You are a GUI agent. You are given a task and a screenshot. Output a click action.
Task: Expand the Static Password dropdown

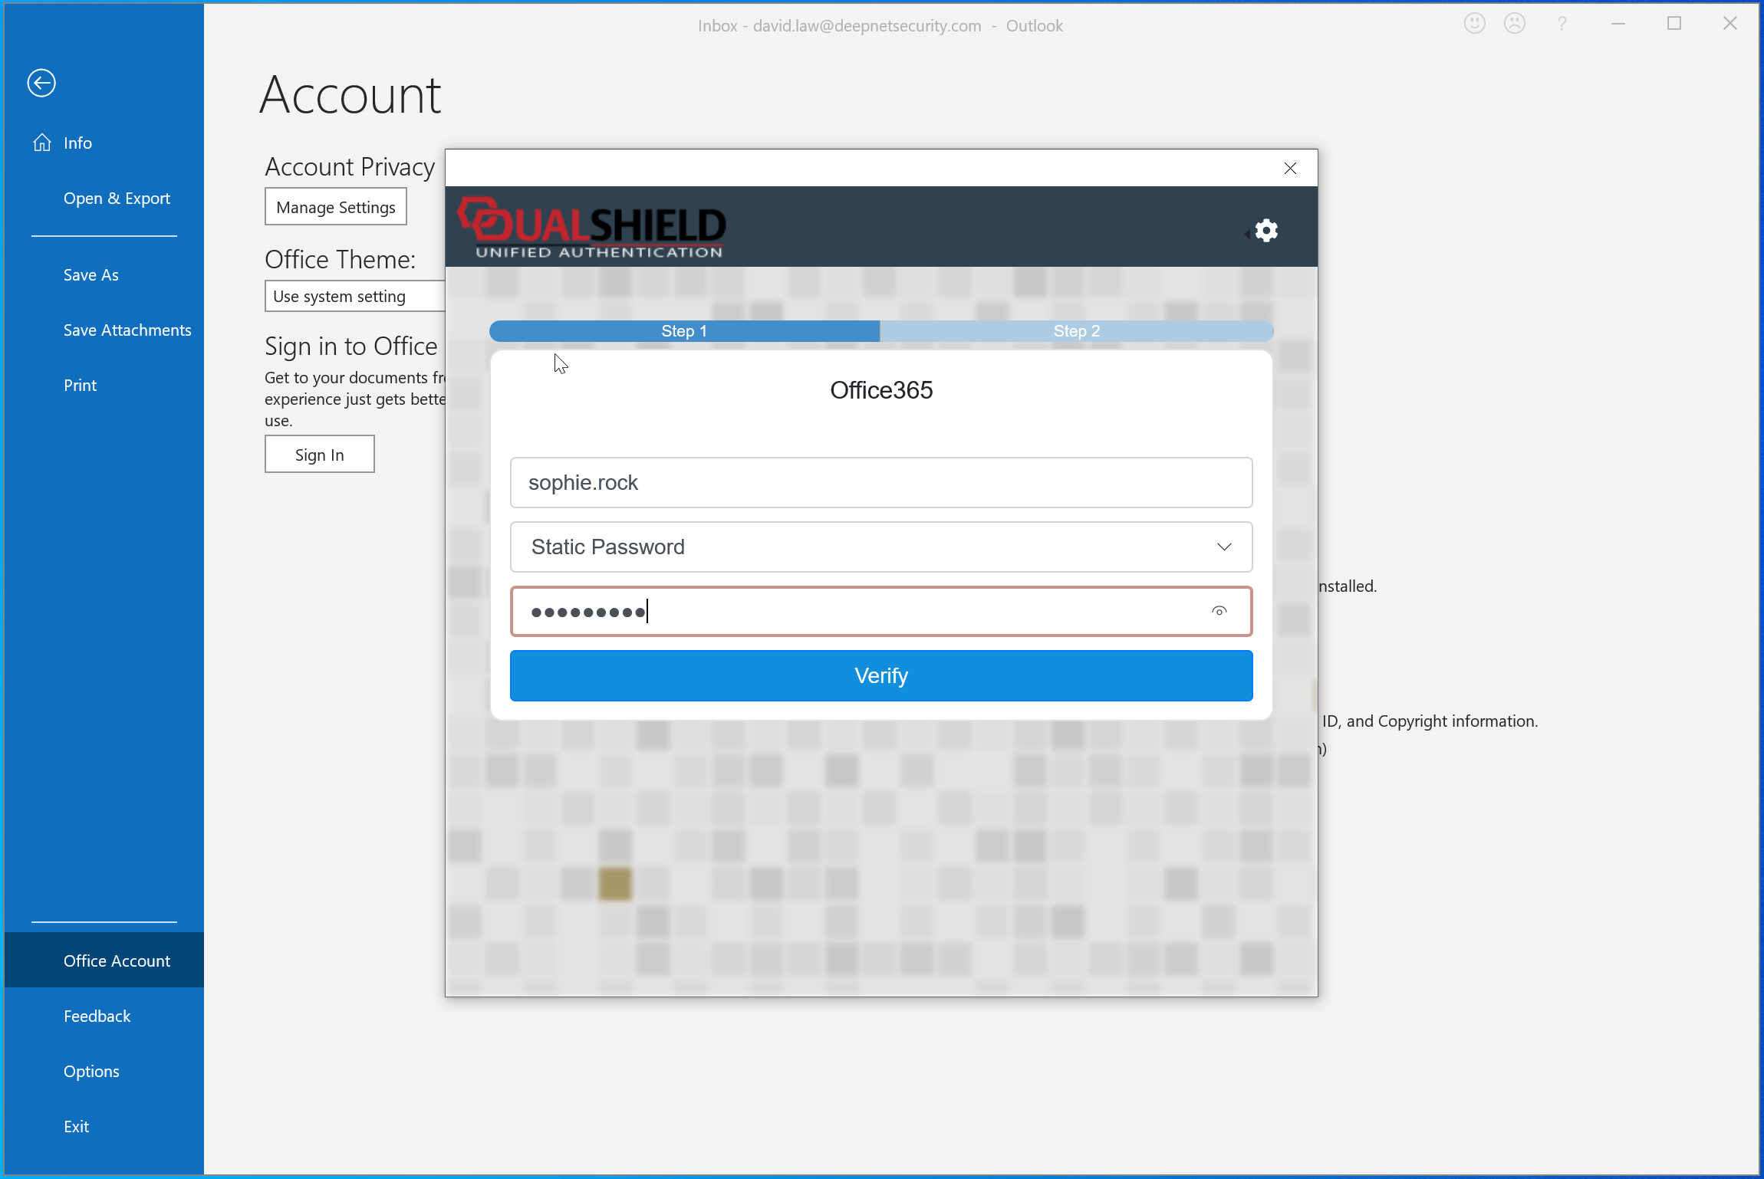pos(880,547)
